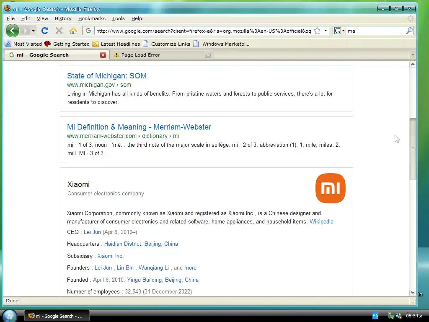Click the search magnifying glass icon
Image resolution: width=429 pixels, height=322 pixels.
click(409, 31)
